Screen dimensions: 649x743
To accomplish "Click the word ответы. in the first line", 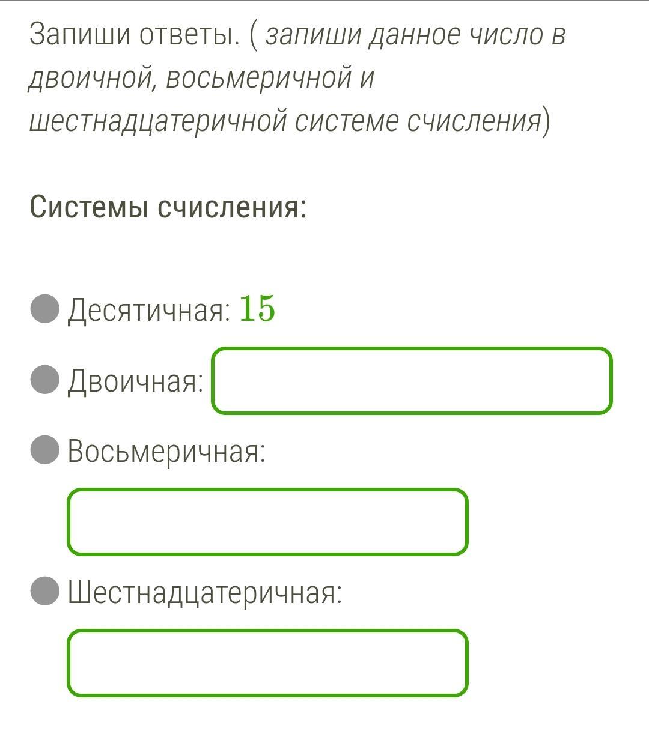I will click(187, 36).
